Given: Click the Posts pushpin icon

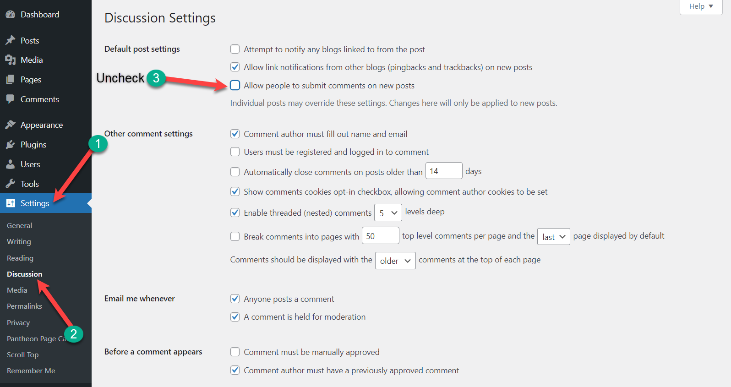Looking at the screenshot, I should click(10, 41).
